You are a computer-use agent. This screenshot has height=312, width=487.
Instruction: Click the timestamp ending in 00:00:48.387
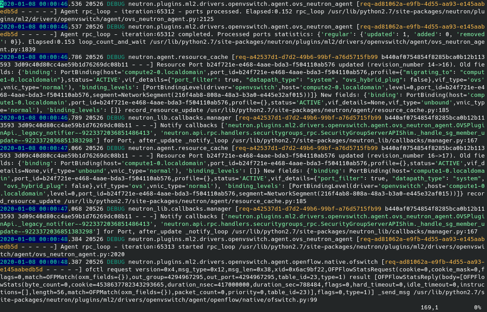pos(41,262)
